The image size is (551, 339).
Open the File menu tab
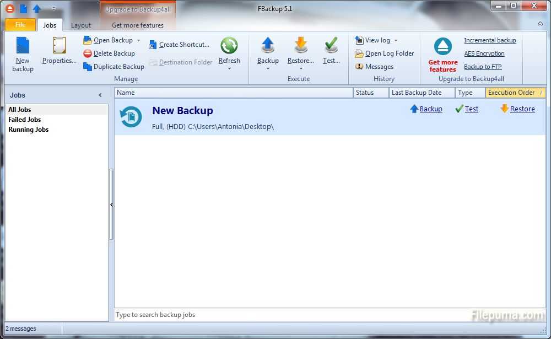(20, 25)
